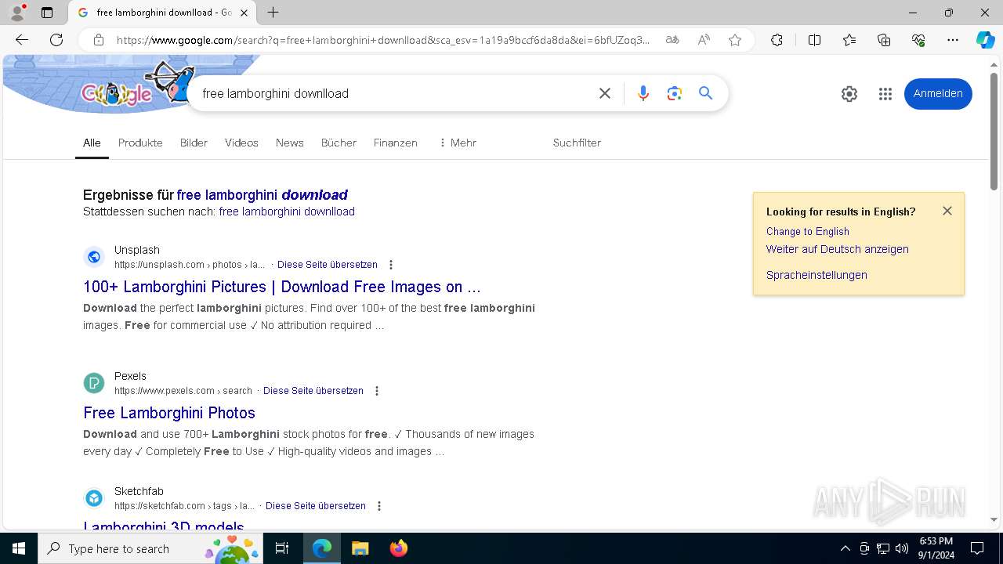Switch to the Produkte tab
Screen dimensions: 1003x564
[140, 143]
